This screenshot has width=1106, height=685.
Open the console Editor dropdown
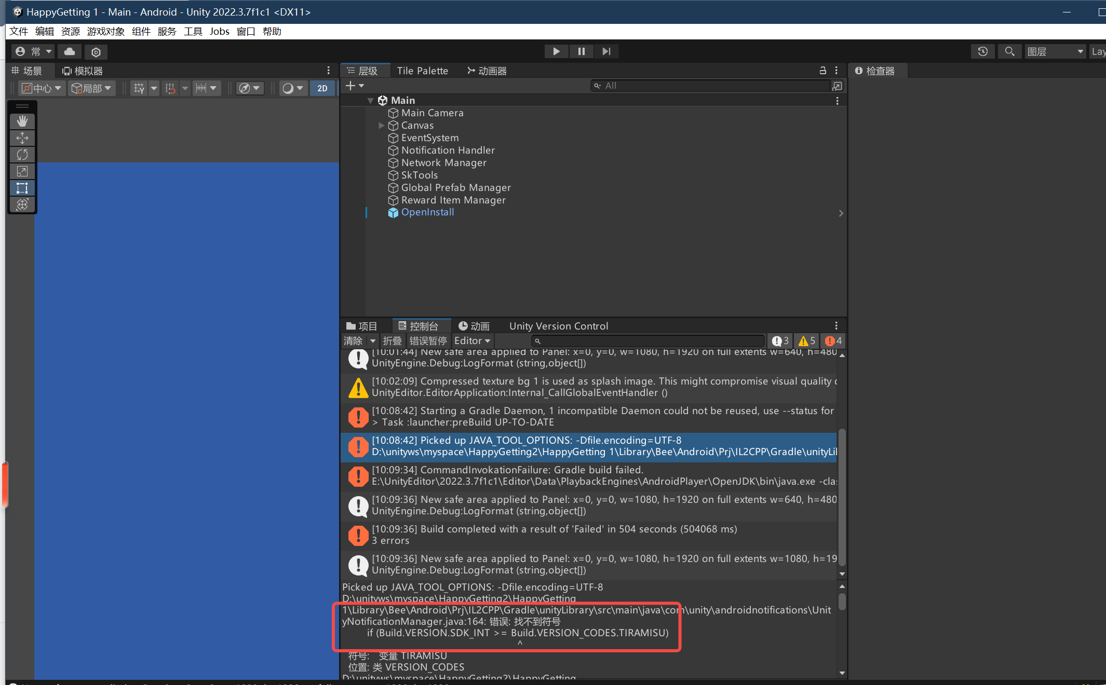[472, 341]
